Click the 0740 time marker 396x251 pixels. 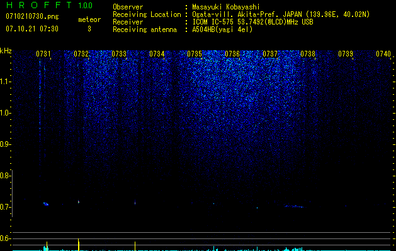click(x=383, y=54)
